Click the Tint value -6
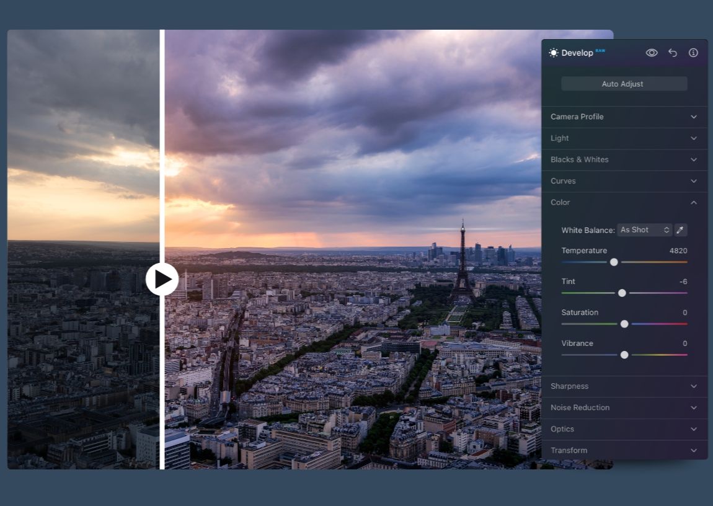 point(683,282)
